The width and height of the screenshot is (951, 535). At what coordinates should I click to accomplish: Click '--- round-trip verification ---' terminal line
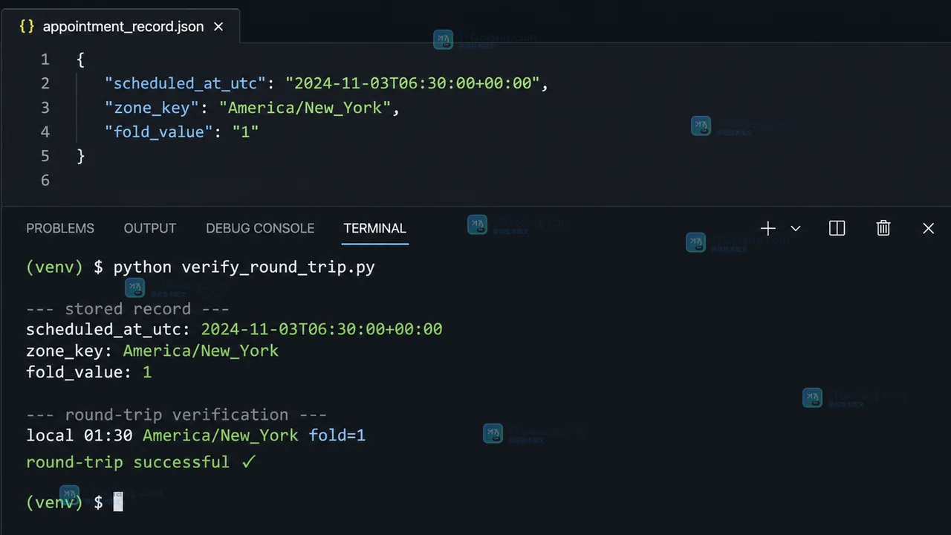(177, 415)
